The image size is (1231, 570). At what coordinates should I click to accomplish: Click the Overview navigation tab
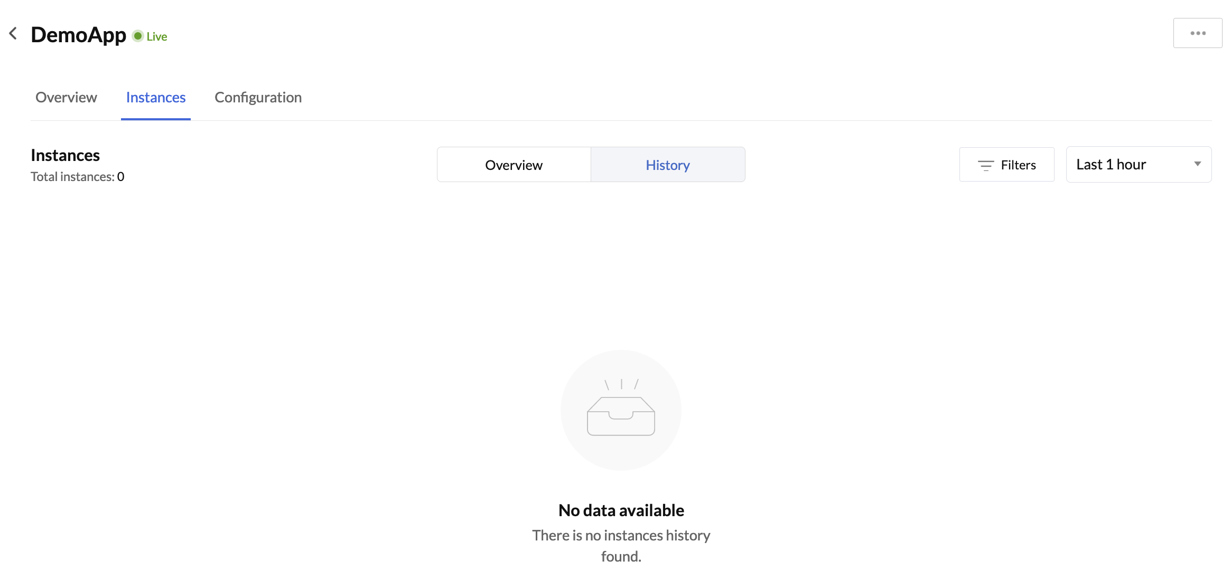pyautogui.click(x=66, y=97)
